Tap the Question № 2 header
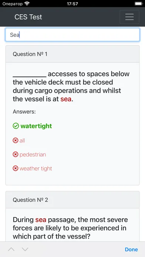 (72, 200)
